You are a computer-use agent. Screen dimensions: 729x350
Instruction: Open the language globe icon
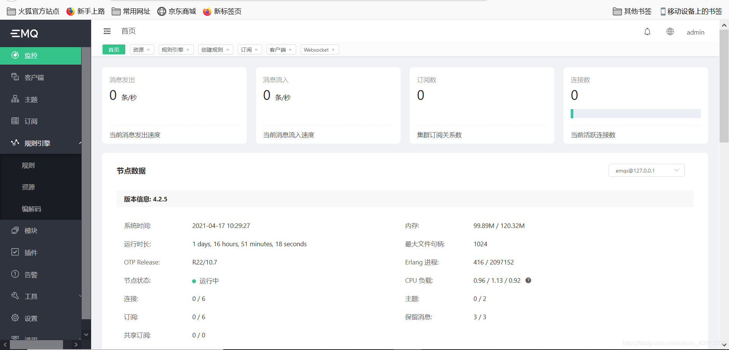tap(670, 32)
